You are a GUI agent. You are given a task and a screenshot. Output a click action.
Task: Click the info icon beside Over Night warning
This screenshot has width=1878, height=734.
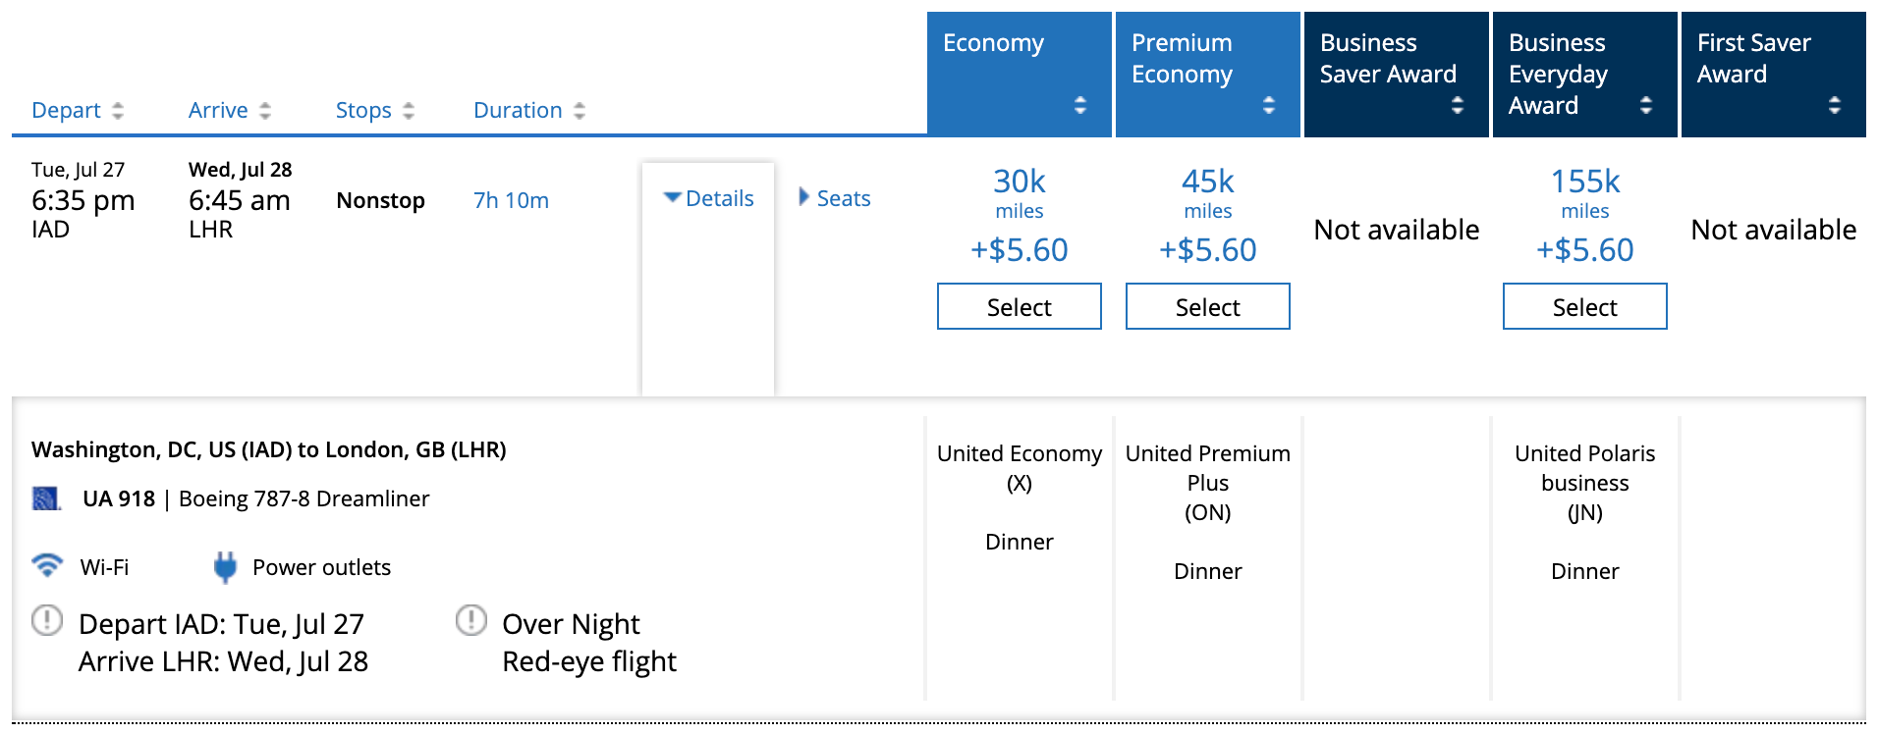pos(470,622)
